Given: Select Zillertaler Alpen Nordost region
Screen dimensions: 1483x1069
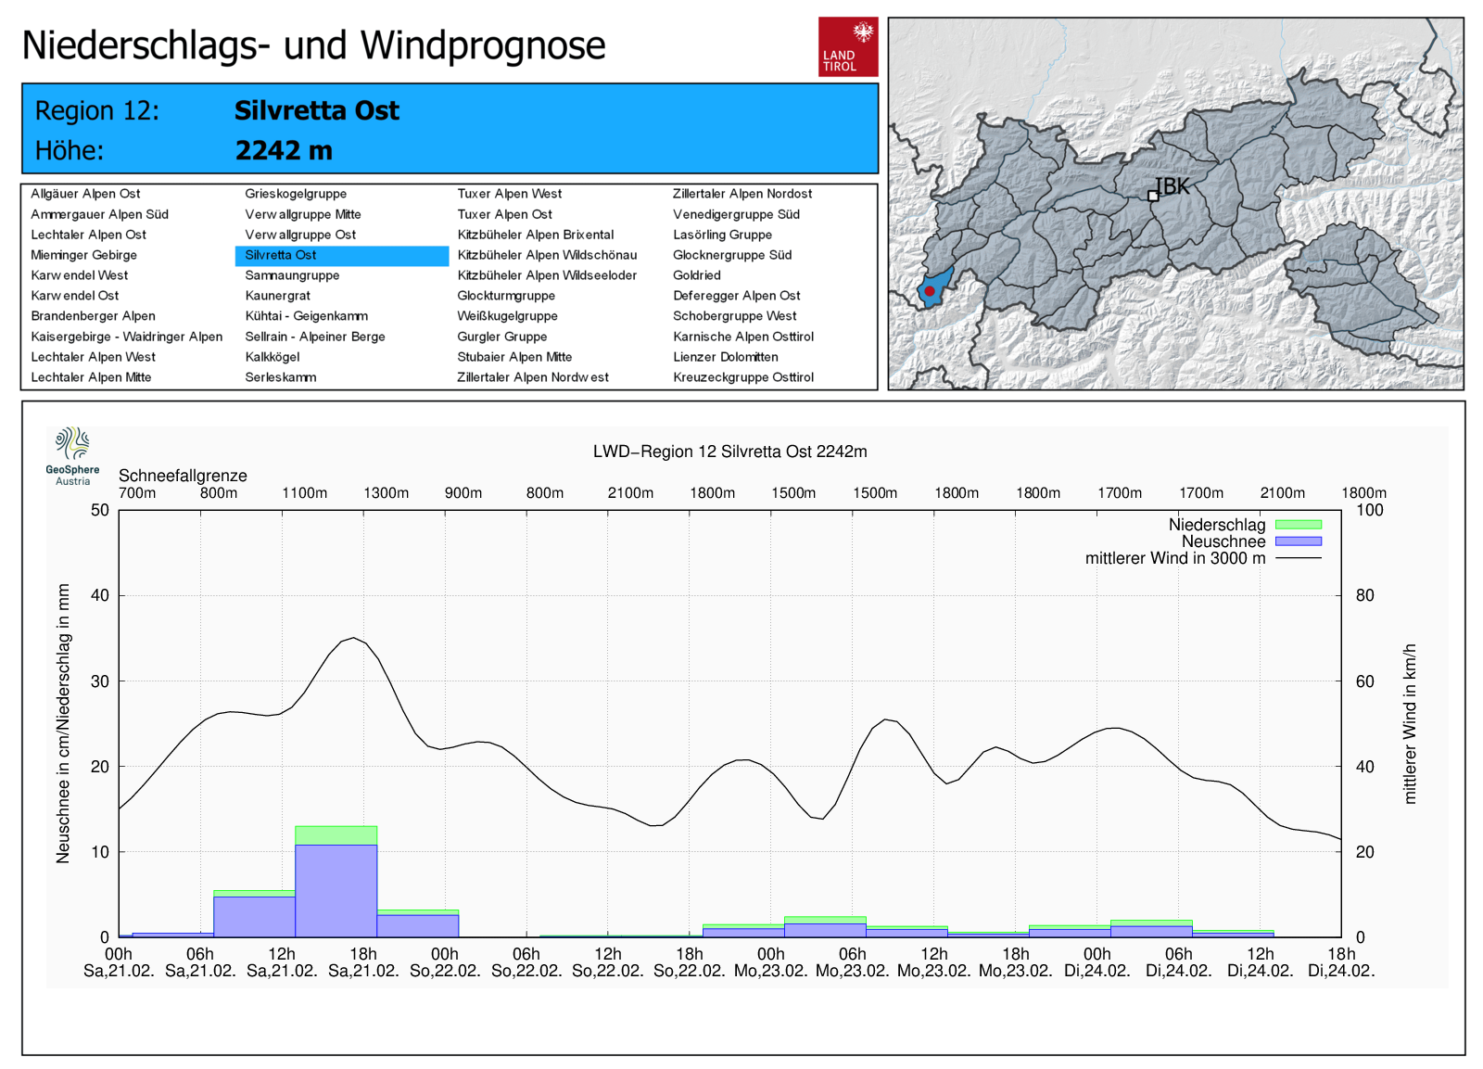Looking at the screenshot, I should [741, 194].
